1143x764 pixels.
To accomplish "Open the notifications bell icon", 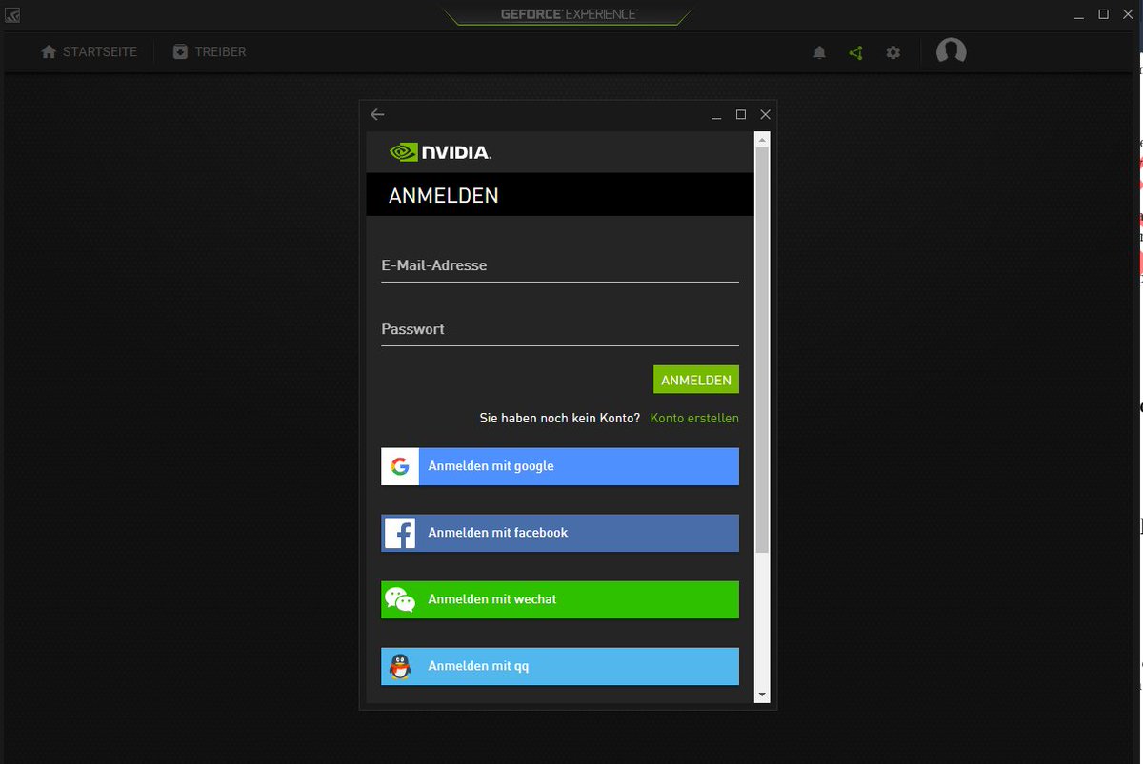I will [819, 53].
